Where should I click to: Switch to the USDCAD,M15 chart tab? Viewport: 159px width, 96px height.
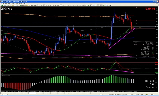(x=39, y=93)
